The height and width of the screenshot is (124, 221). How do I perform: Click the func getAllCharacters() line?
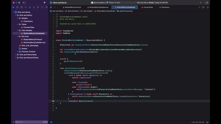(x=72, y=68)
